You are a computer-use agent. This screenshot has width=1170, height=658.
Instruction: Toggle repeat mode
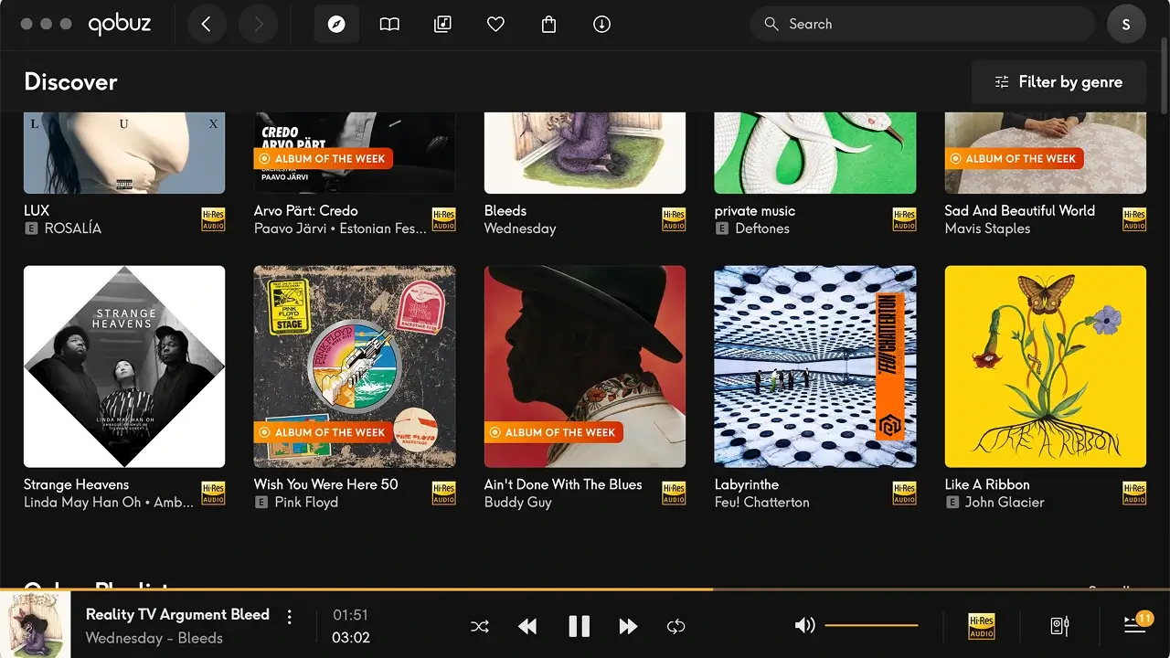click(675, 626)
